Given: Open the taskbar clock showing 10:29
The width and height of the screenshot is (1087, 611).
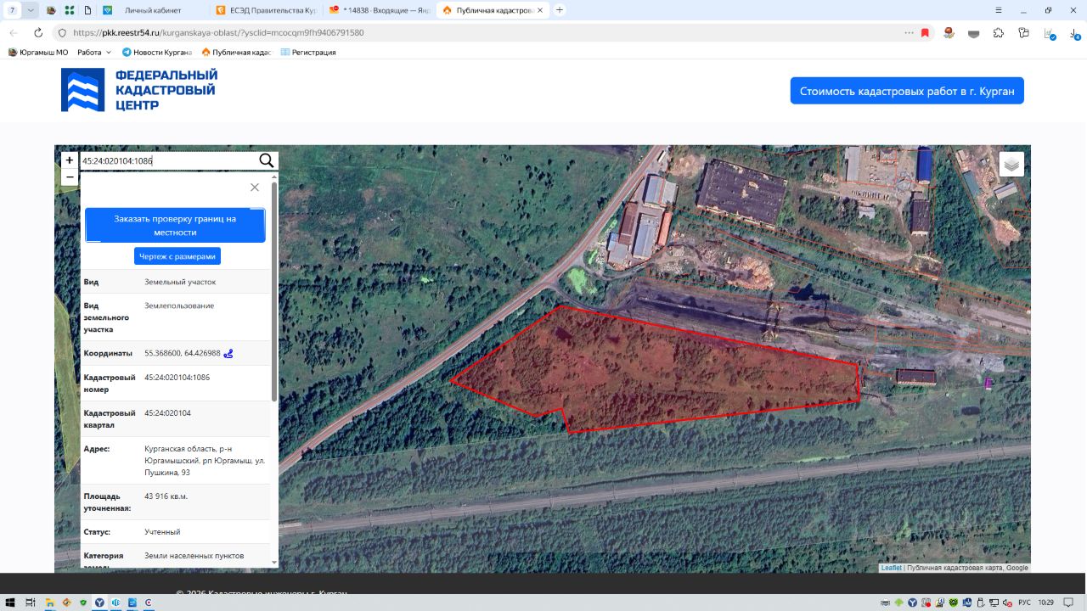Looking at the screenshot, I should [1046, 603].
